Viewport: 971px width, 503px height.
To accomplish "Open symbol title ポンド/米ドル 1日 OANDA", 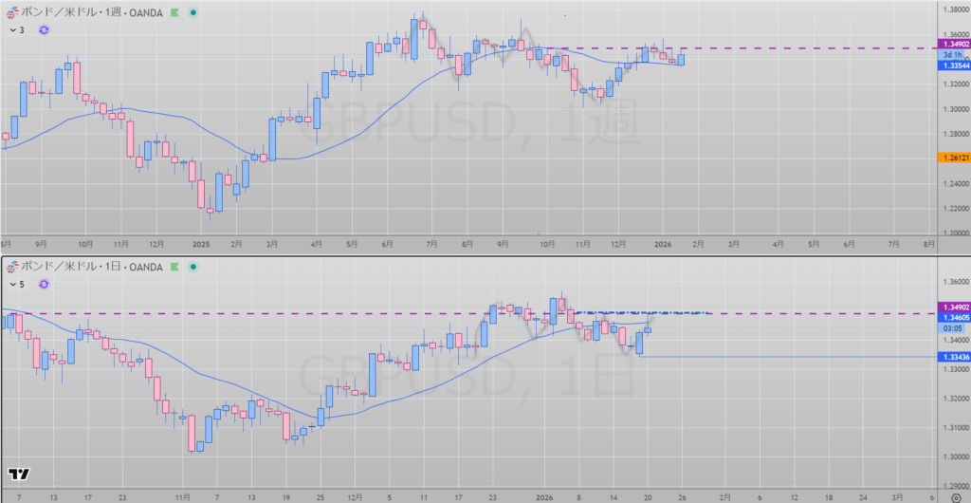I will click(x=93, y=267).
